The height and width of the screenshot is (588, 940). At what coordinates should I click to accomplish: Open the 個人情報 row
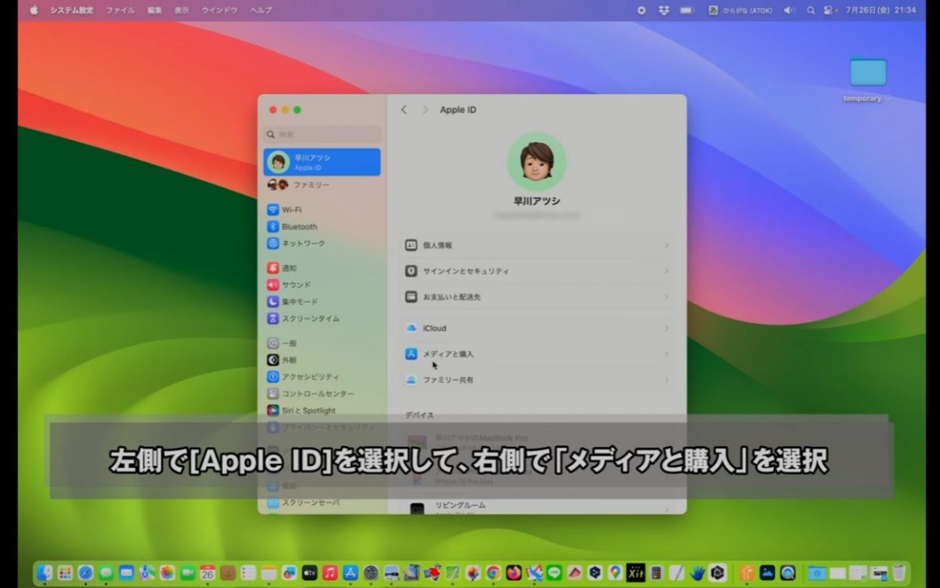pyautogui.click(x=537, y=245)
